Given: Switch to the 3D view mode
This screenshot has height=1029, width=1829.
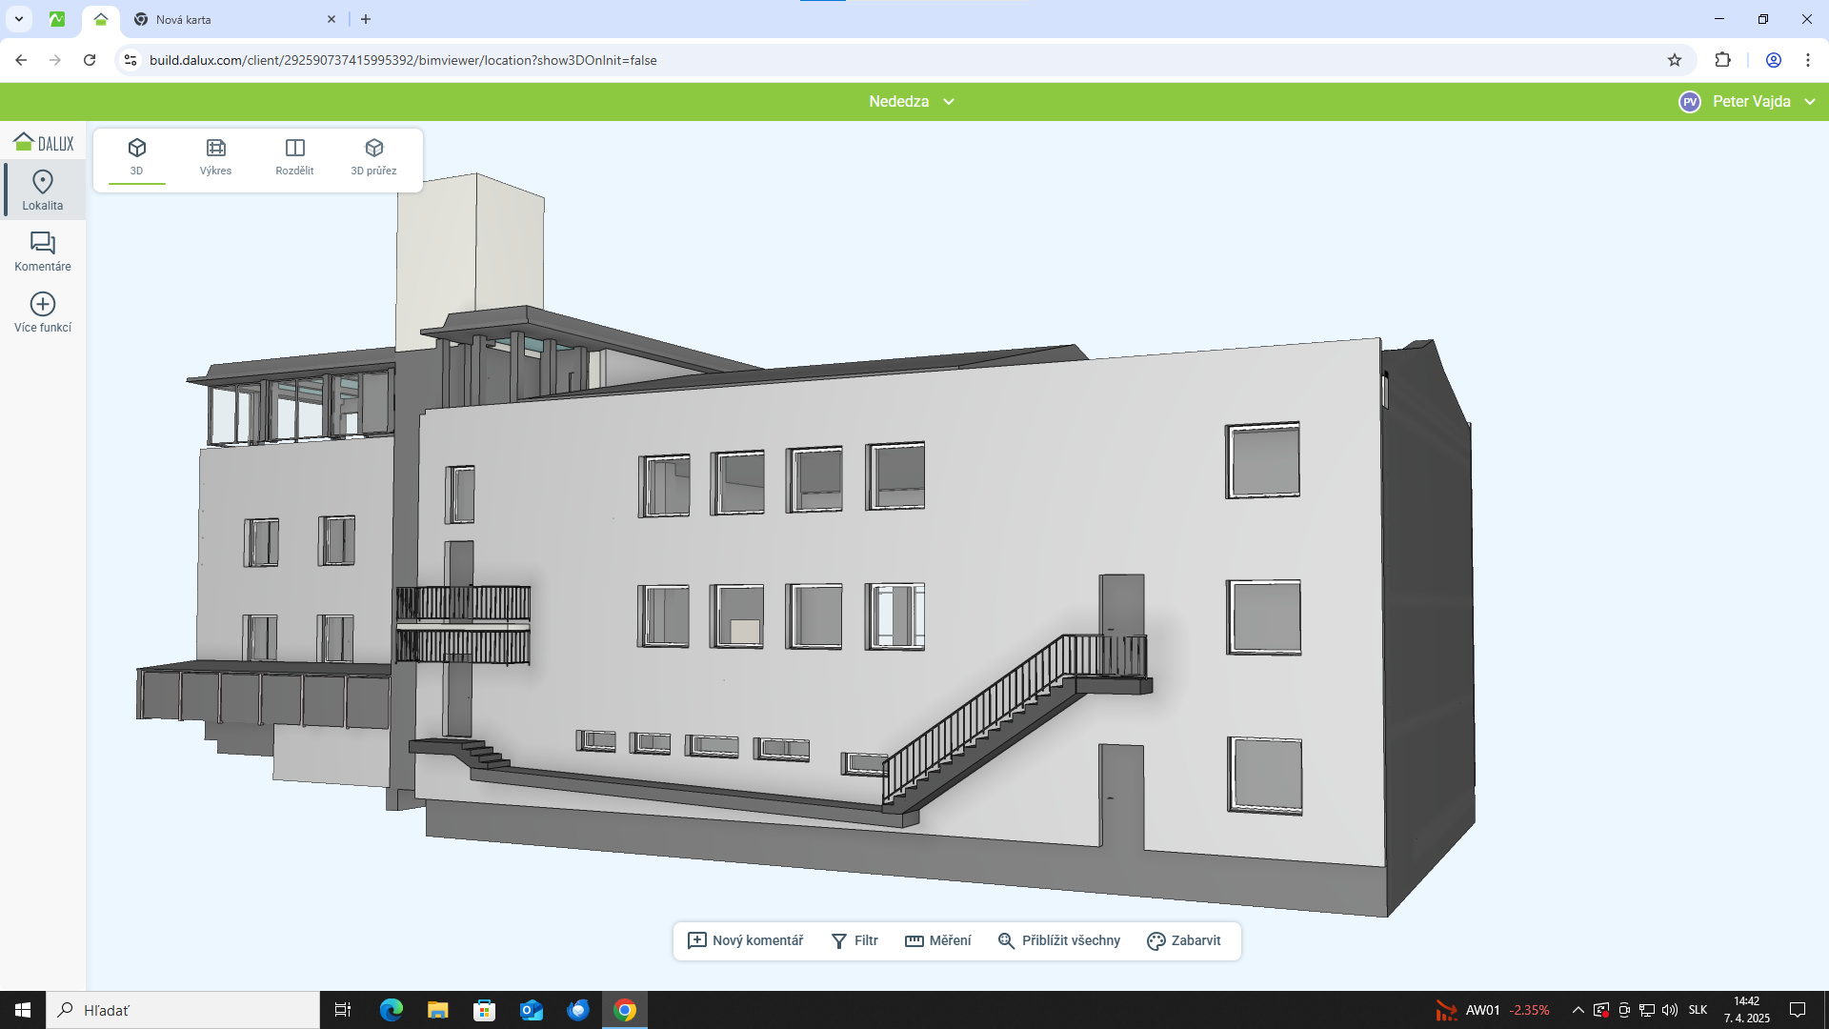Looking at the screenshot, I should (136, 156).
